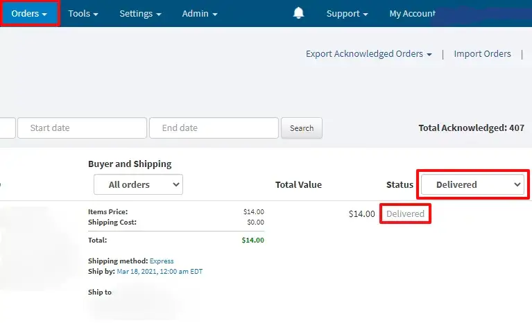The width and height of the screenshot is (532, 323).
Task: Click the notification bell icon
Action: click(299, 13)
